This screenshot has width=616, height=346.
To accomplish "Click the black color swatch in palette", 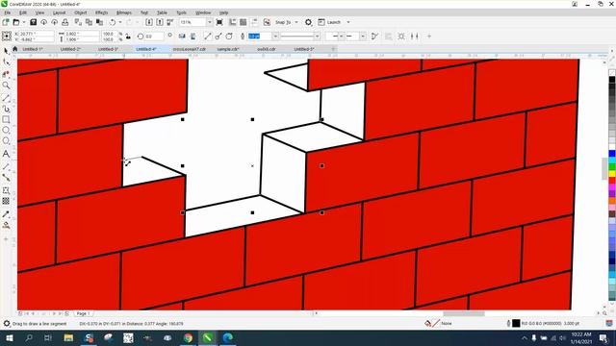I will pos(612,80).
